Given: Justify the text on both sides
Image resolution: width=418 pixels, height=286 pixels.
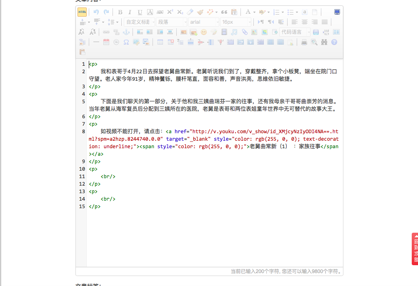Looking at the screenshot, I should [325, 22].
